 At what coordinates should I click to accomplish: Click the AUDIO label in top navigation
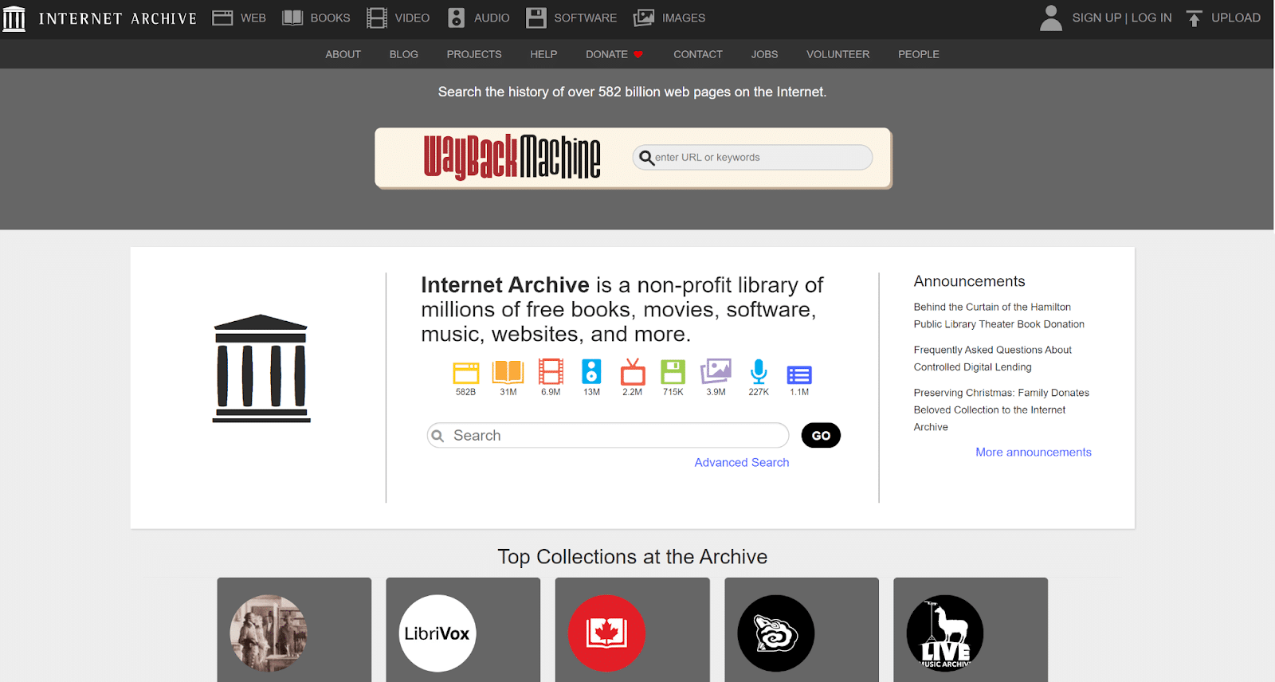[x=492, y=18]
